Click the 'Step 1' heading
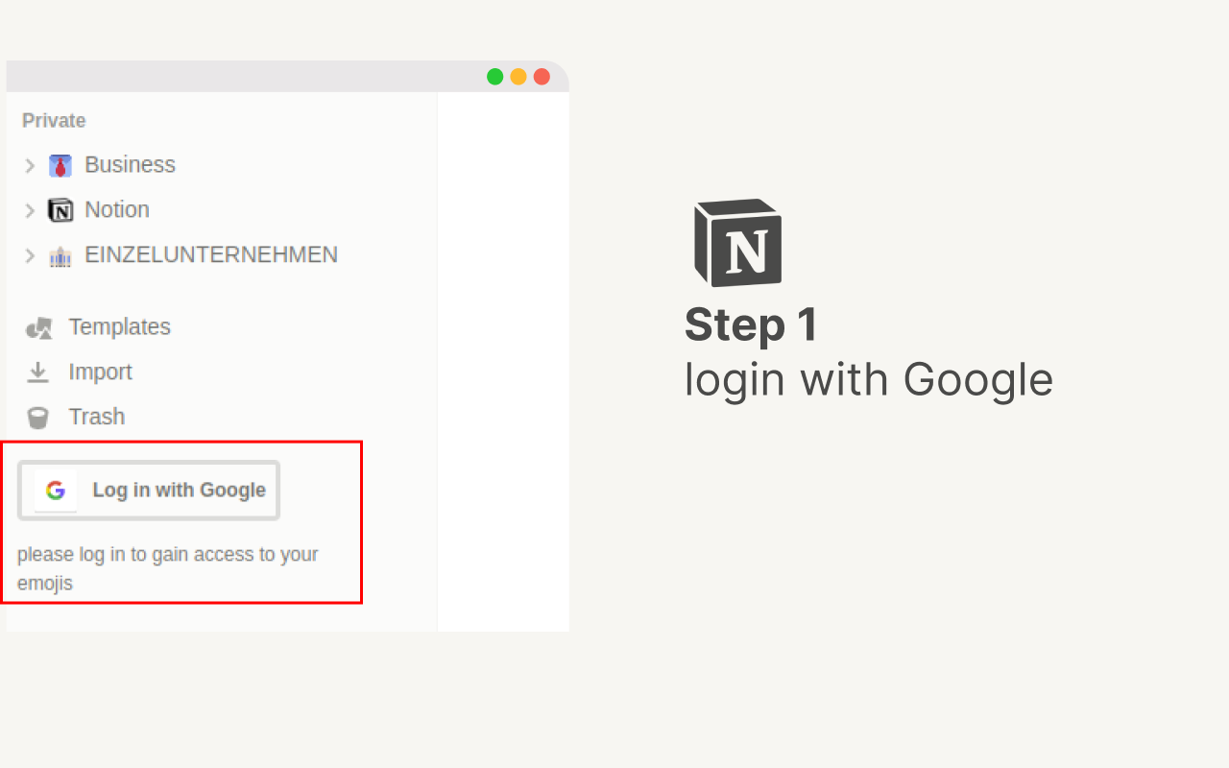 tap(751, 324)
